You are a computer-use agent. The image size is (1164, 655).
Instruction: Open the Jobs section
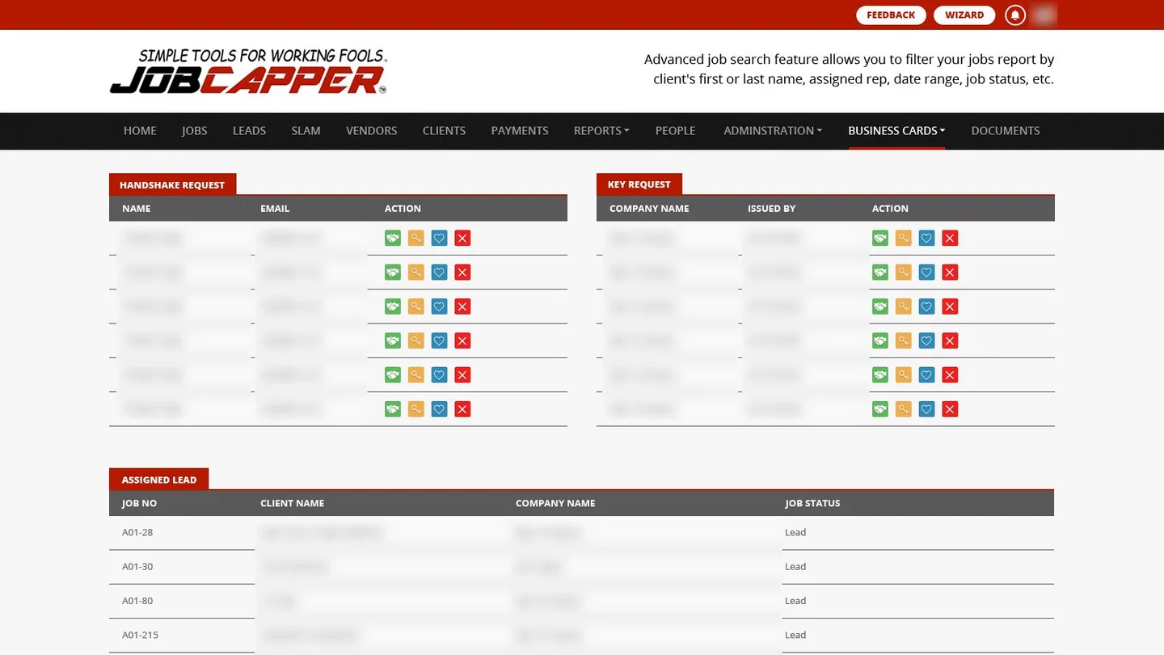(195, 130)
